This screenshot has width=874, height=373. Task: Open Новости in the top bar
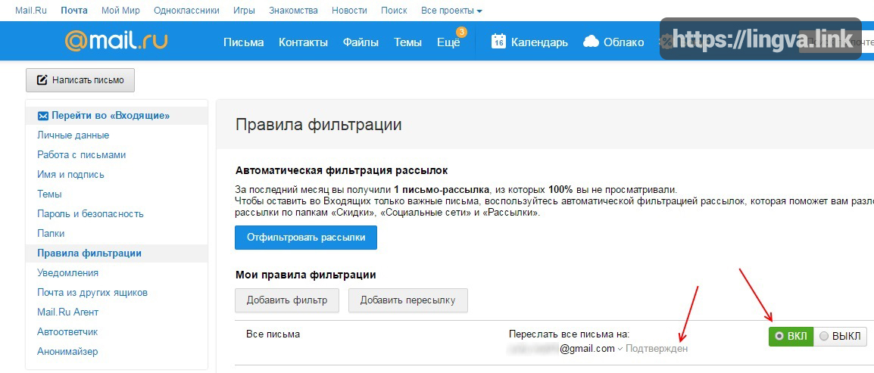[x=349, y=11]
